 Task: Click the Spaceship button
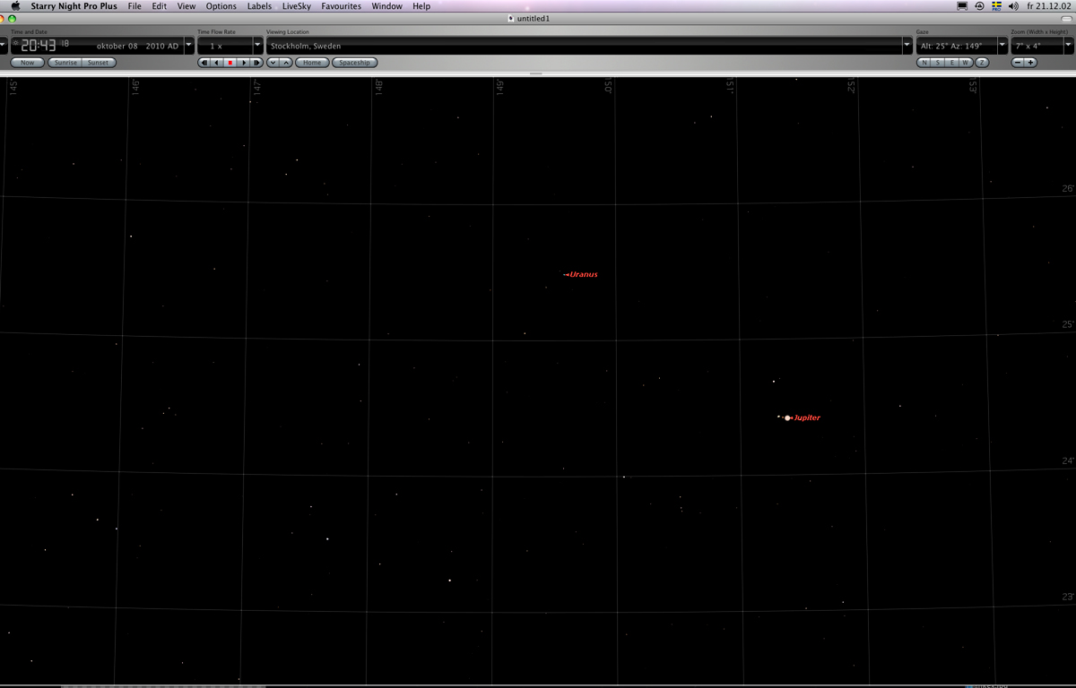coord(355,63)
